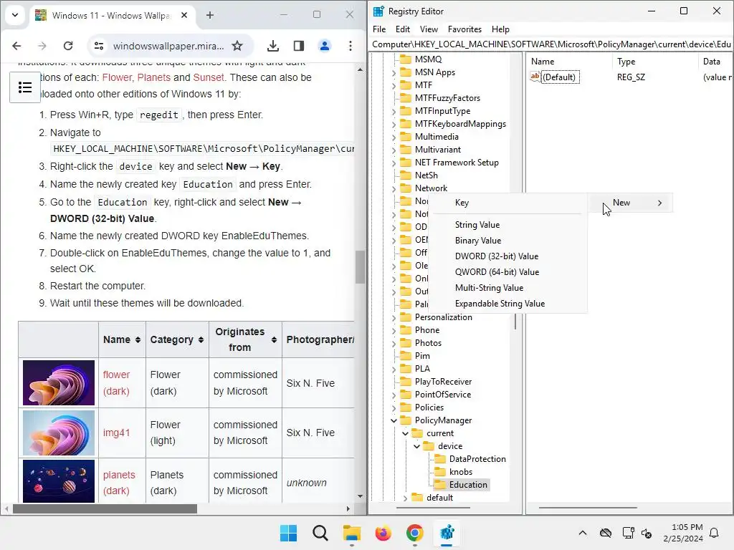This screenshot has height=550, width=734.
Task: Collapse the device registry key
Action: click(x=416, y=446)
